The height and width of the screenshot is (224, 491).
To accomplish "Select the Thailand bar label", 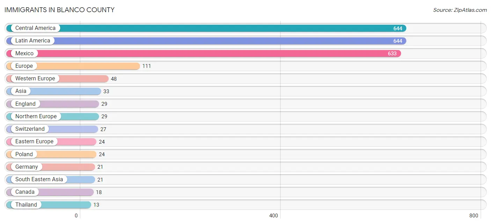I will point(26,205).
